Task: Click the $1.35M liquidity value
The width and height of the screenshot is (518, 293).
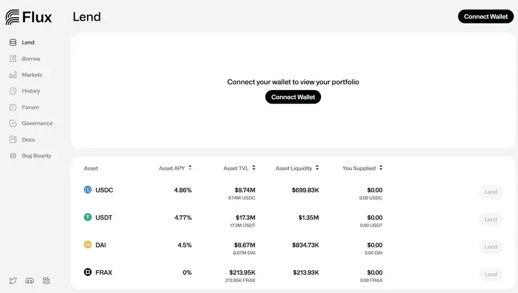Action: [309, 217]
